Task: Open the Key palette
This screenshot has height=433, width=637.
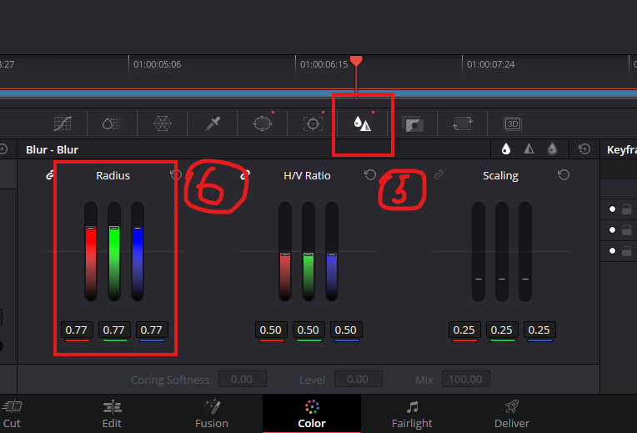Action: 413,124
